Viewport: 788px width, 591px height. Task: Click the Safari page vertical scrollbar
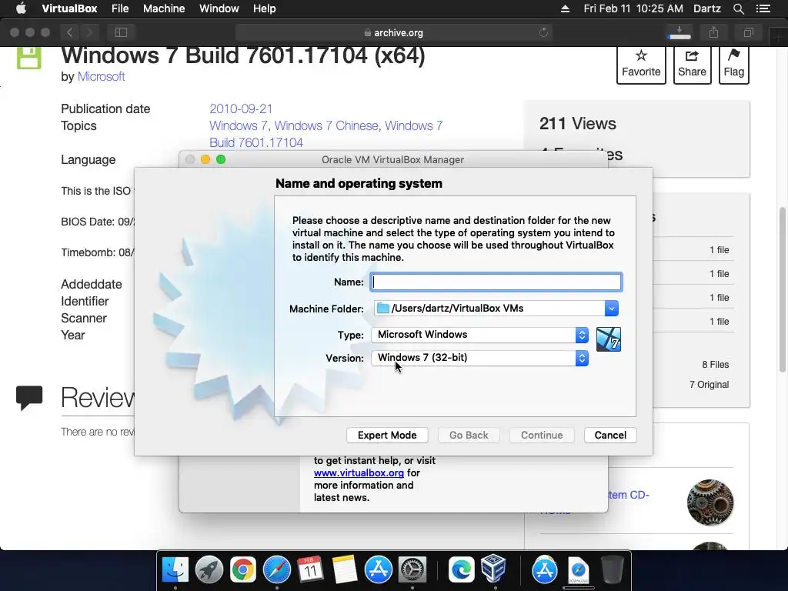(x=782, y=289)
